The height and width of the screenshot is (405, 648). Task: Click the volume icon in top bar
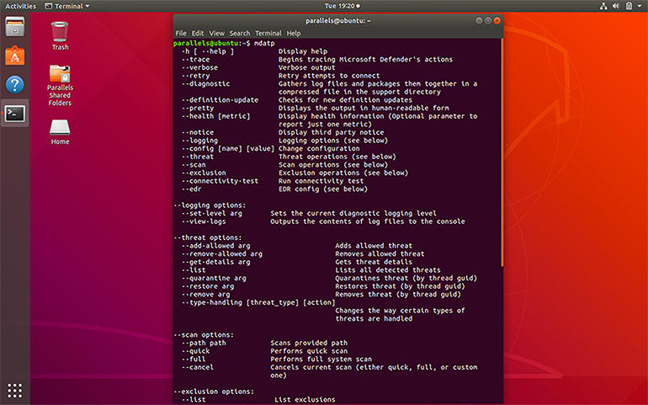click(618, 6)
